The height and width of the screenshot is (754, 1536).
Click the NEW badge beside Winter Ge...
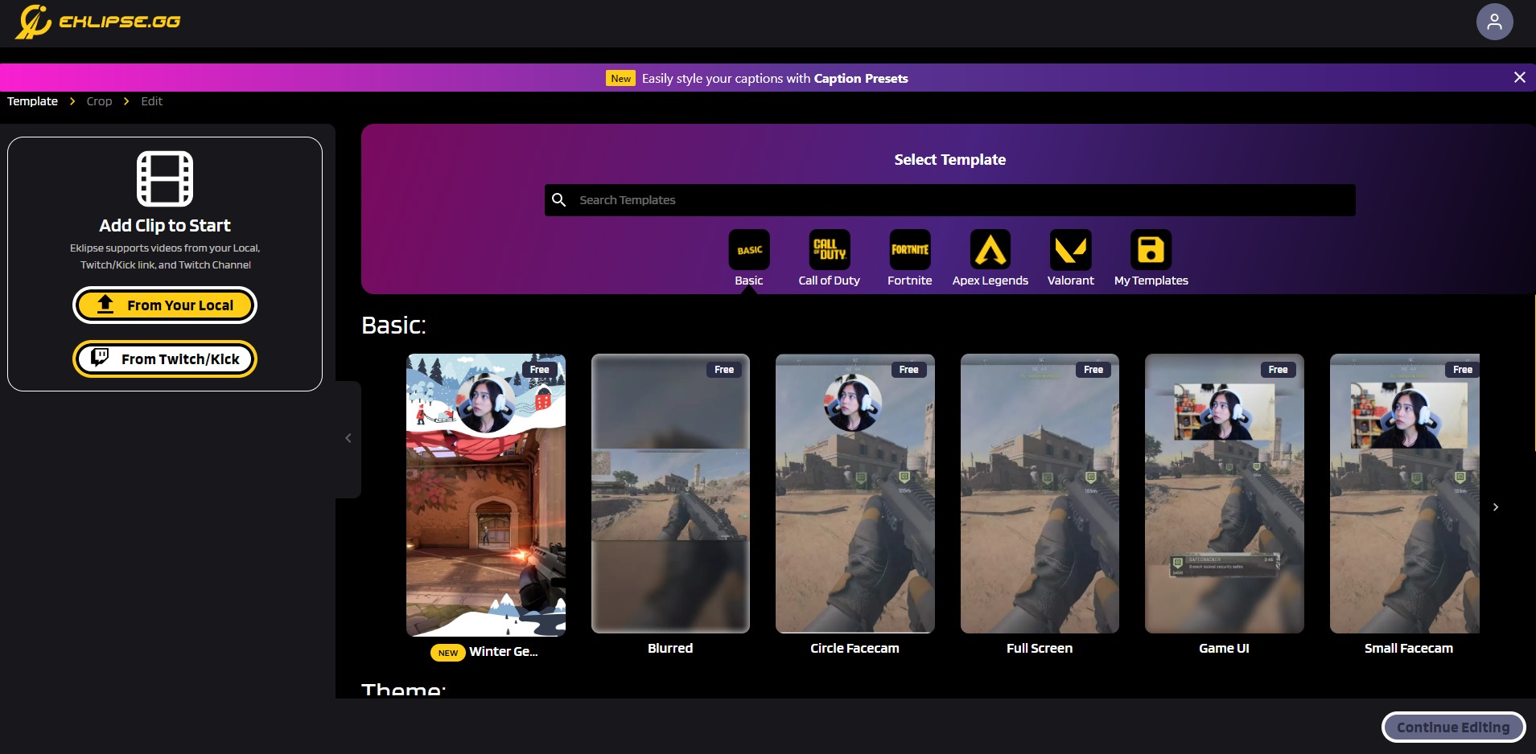click(448, 653)
